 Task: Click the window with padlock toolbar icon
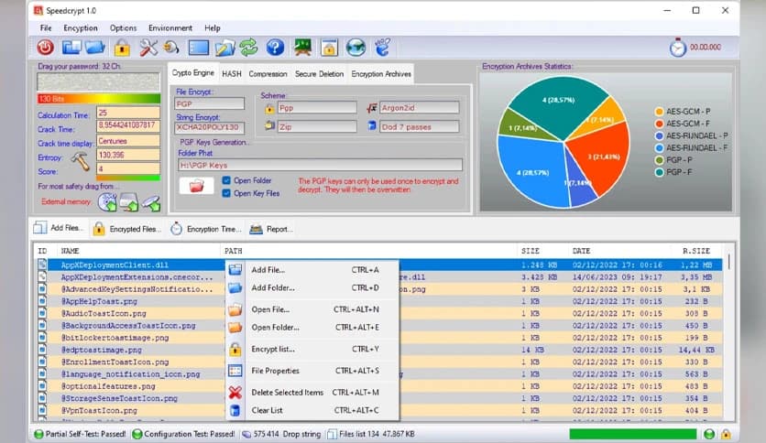pyautogui.click(x=329, y=48)
